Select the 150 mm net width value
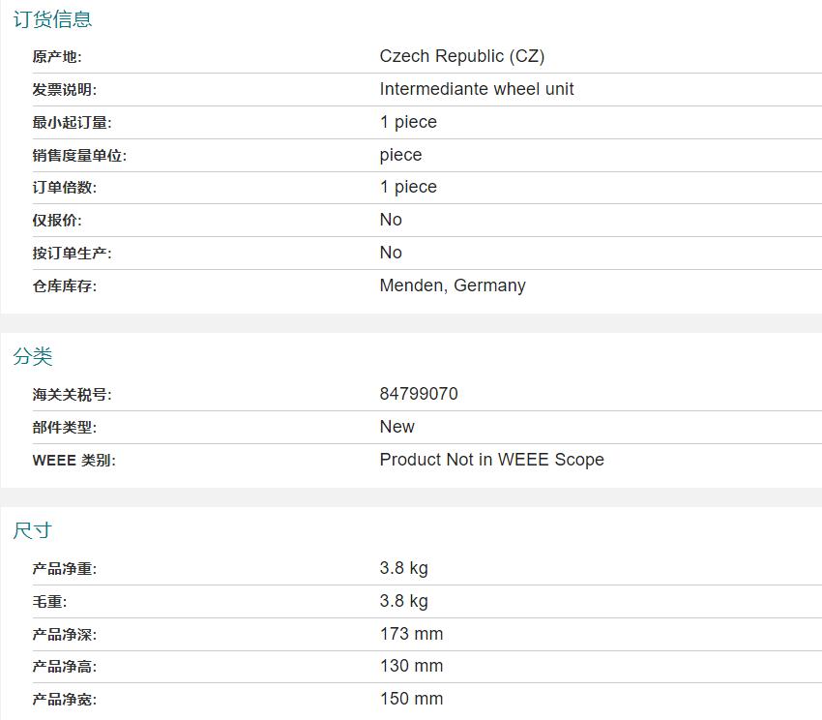 click(411, 699)
